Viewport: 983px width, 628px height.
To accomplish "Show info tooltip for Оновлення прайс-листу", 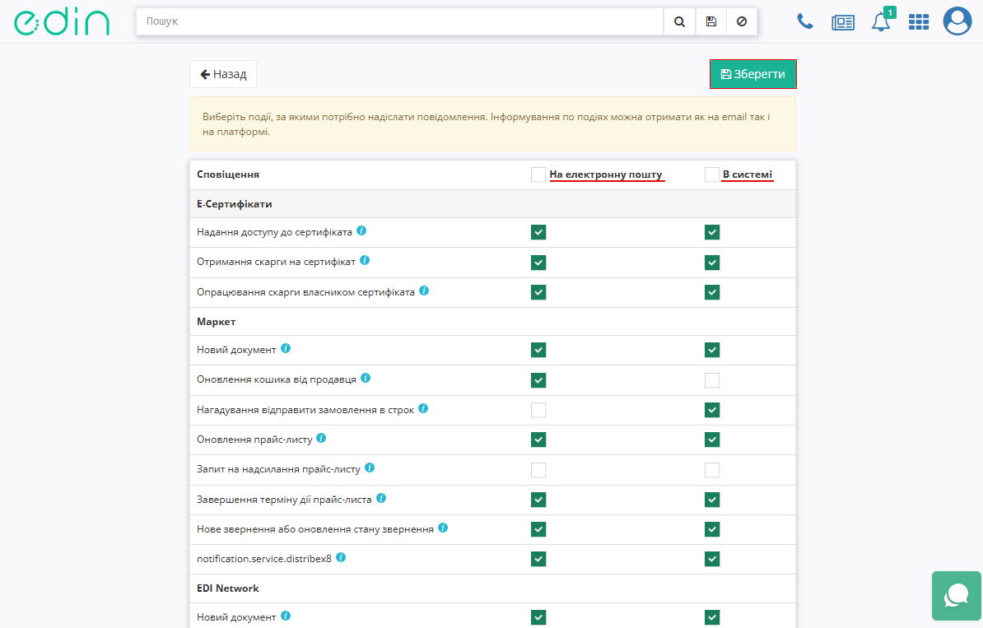I will click(321, 438).
